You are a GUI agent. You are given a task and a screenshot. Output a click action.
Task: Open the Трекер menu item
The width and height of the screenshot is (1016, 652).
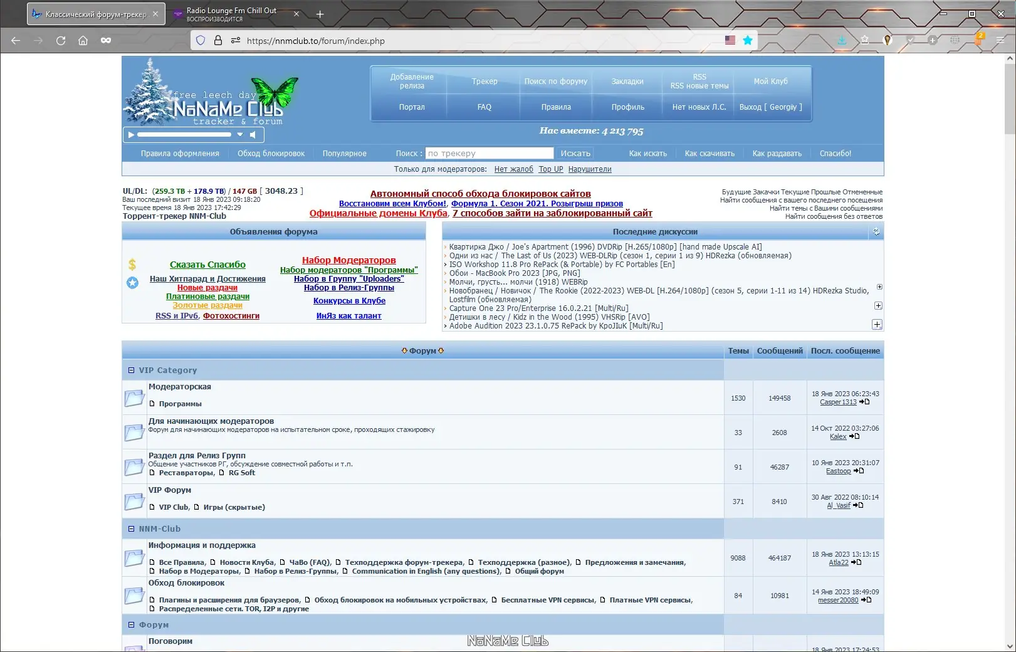tap(484, 81)
